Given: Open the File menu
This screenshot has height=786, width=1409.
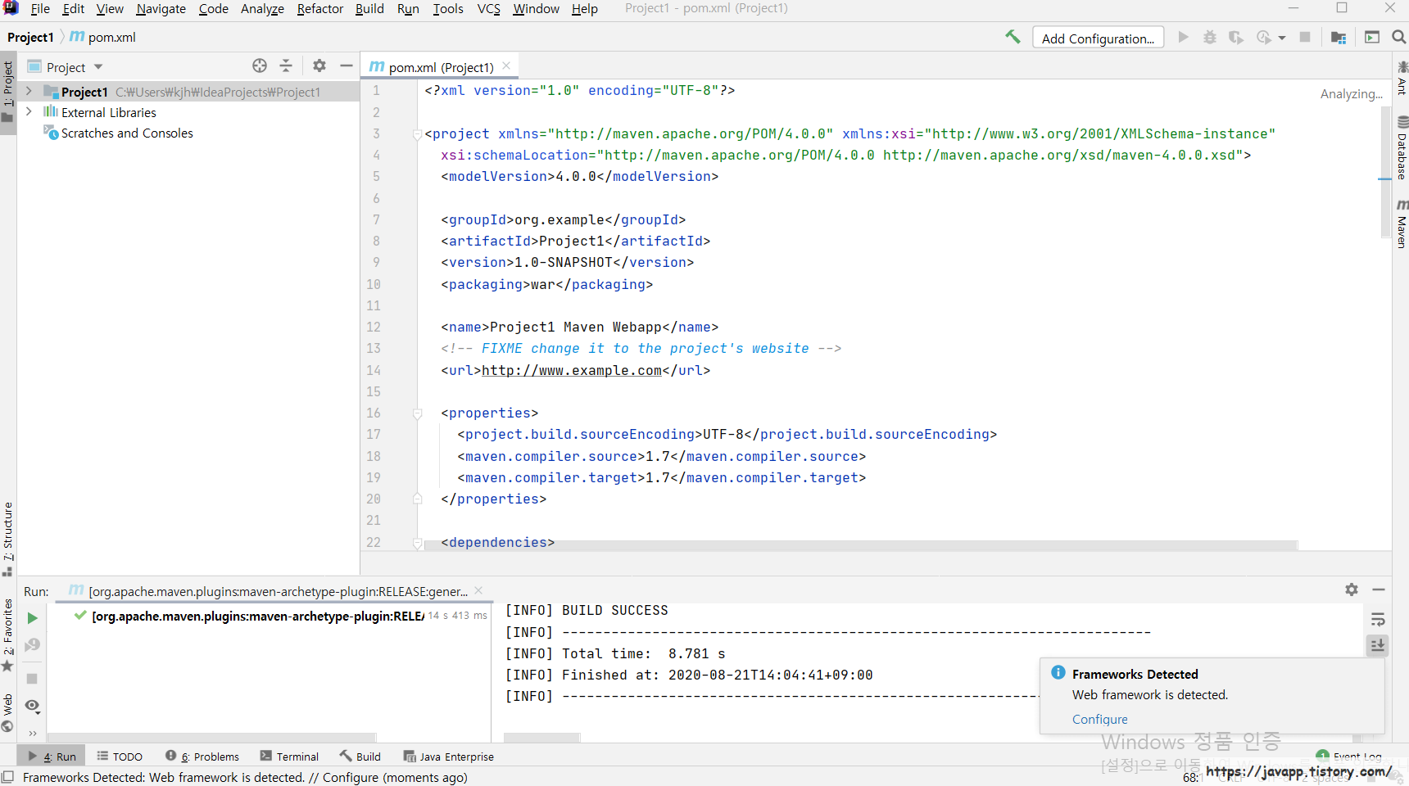Looking at the screenshot, I should pyautogui.click(x=40, y=8).
